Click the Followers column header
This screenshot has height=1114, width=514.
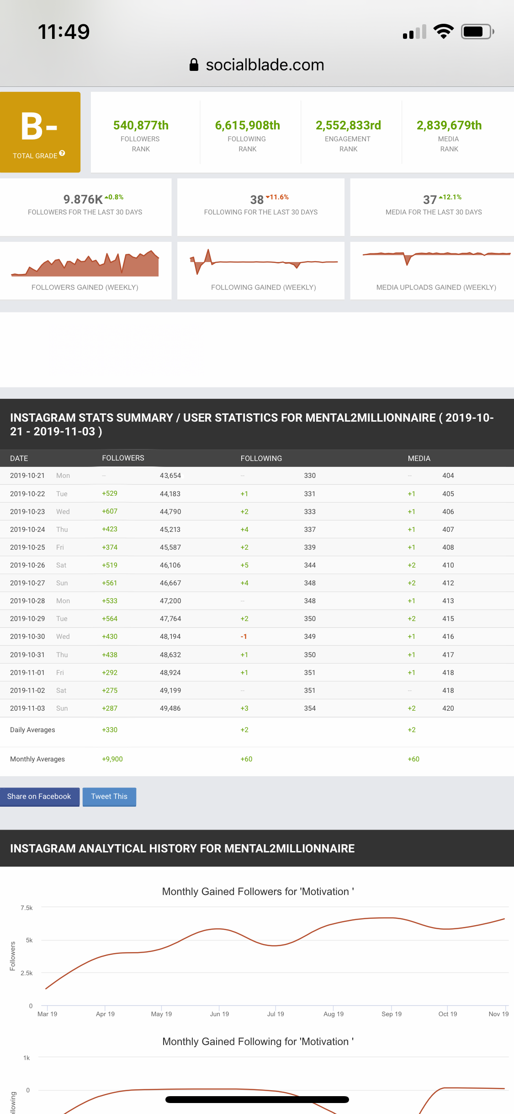(123, 458)
